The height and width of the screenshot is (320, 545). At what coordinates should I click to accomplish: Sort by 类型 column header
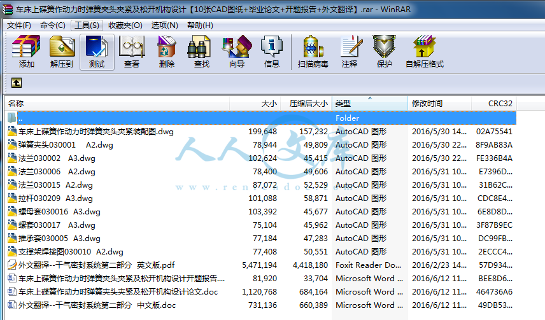coord(370,104)
